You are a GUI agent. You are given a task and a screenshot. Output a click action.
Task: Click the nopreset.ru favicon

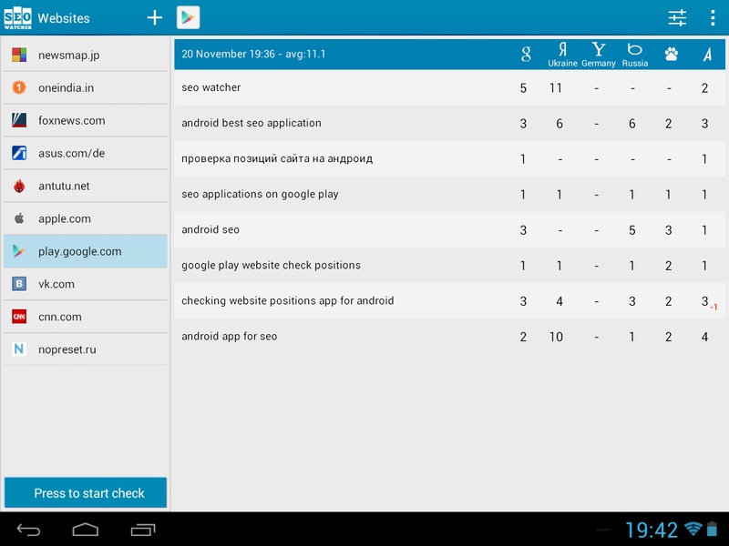(19, 349)
